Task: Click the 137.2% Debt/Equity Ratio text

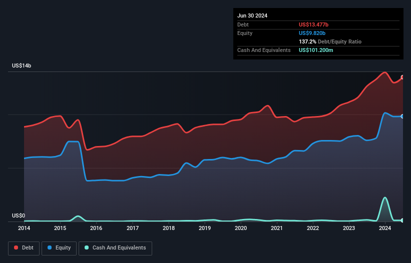Action: click(x=330, y=41)
